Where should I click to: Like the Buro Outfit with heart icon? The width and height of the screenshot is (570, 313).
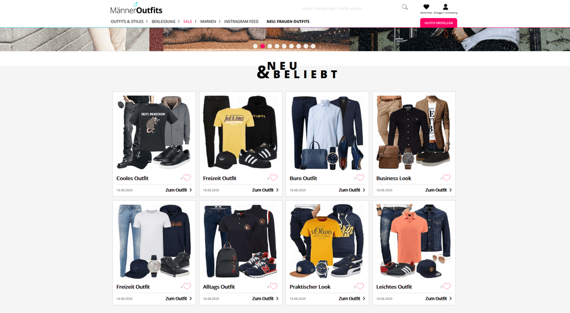pos(360,178)
